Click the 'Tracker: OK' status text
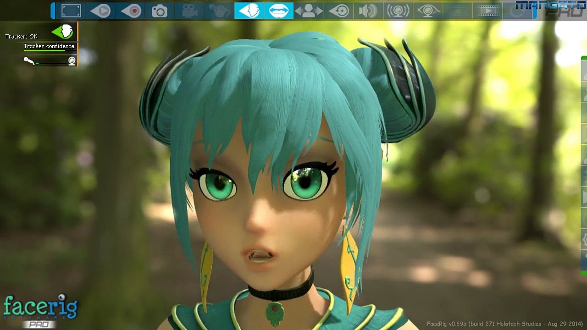 pos(22,37)
